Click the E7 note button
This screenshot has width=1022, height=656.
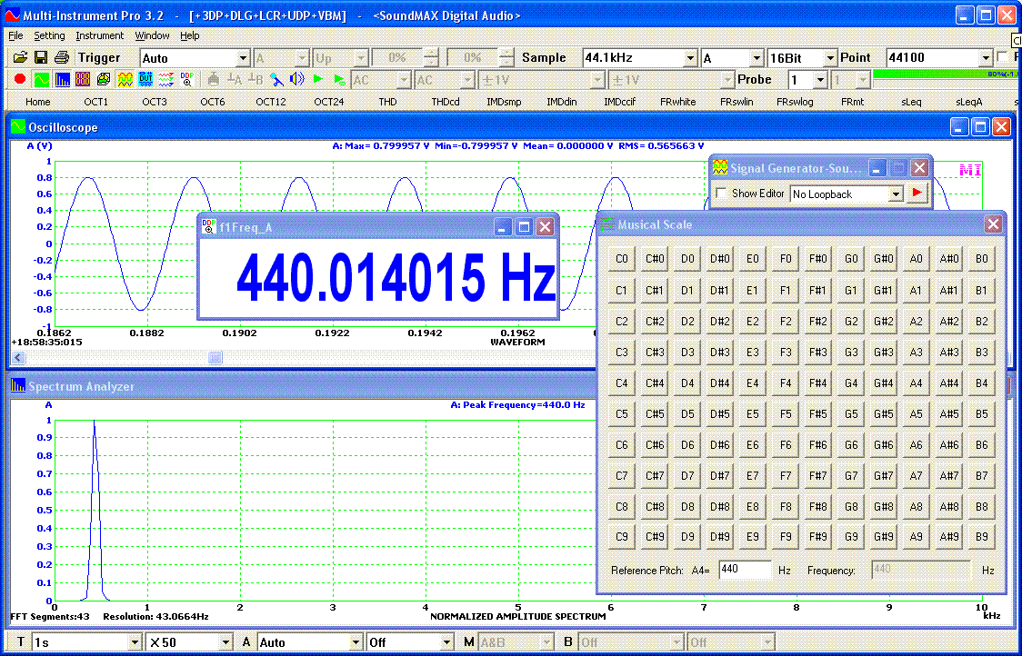point(753,475)
